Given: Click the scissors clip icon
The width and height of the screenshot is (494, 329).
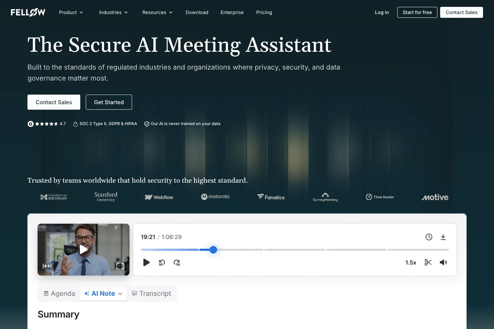Looking at the screenshot, I should pyautogui.click(x=428, y=263).
